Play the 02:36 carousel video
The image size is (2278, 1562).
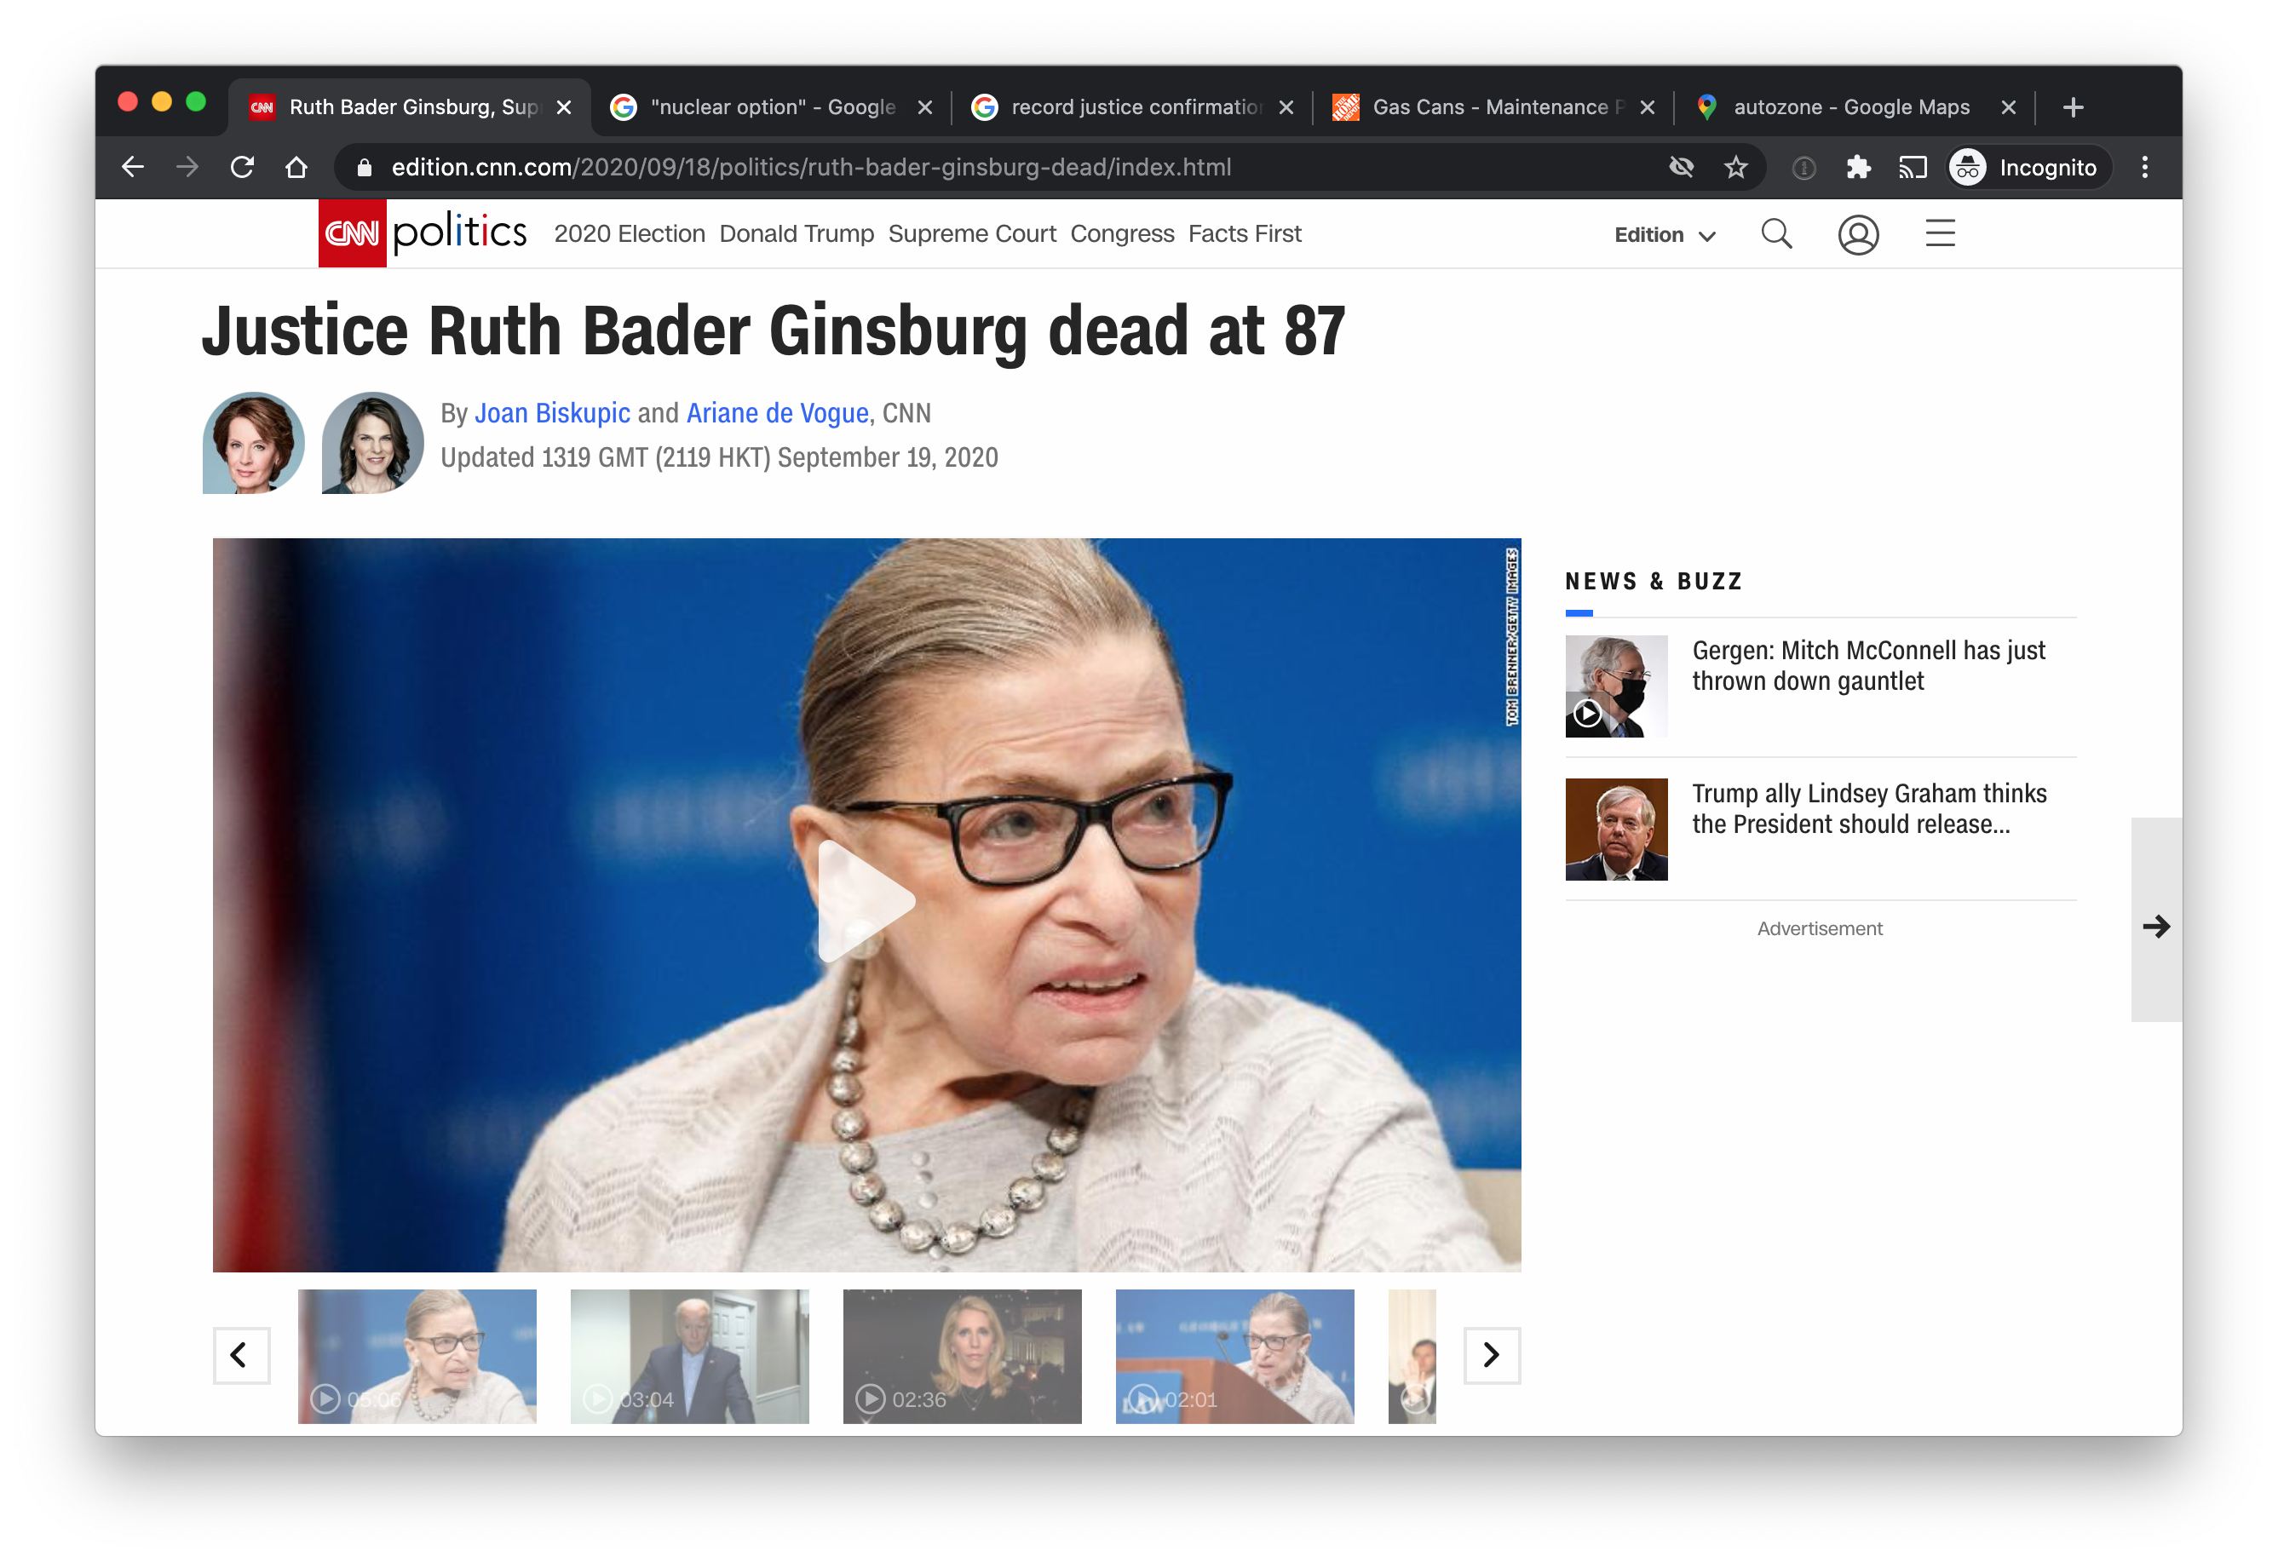coord(962,1356)
